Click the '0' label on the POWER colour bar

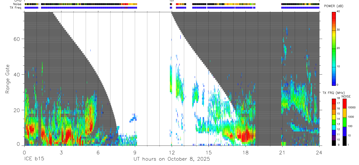(338, 85)
